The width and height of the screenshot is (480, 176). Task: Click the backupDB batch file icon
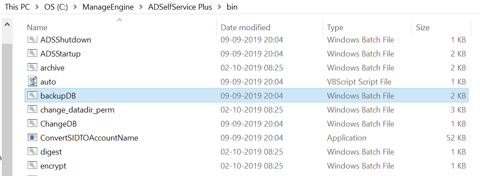click(32, 95)
